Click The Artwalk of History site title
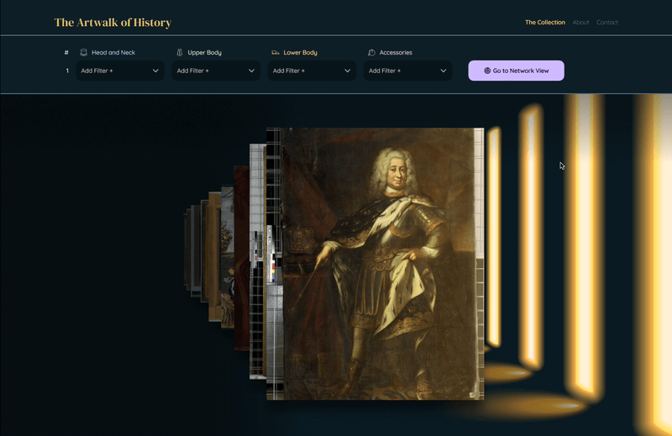 coord(113,23)
